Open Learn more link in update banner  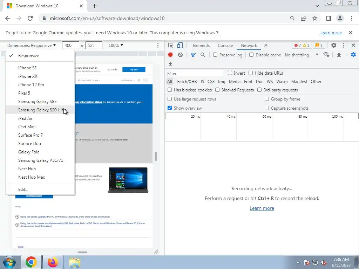coord(331,33)
